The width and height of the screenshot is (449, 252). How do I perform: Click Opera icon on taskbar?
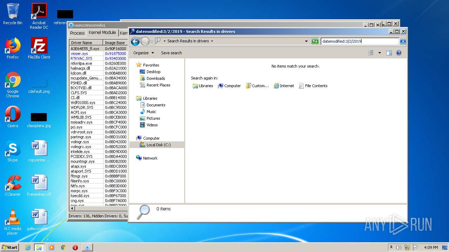75,247
